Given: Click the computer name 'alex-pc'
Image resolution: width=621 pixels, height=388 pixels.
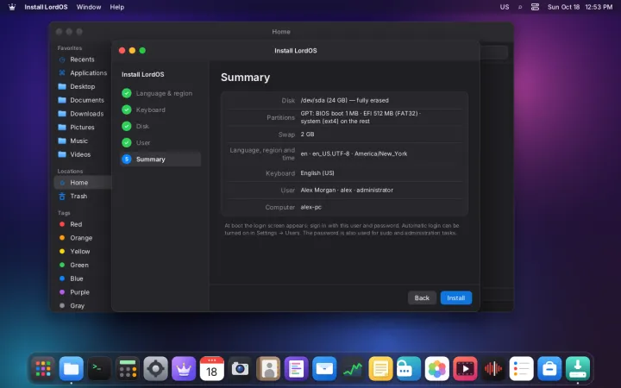Looking at the screenshot, I should (310, 207).
